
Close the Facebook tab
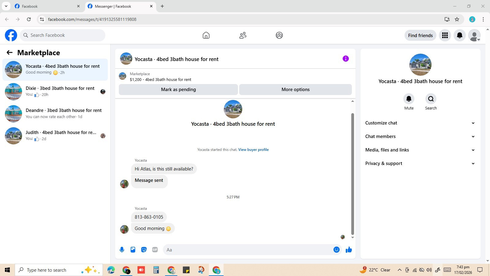(78, 6)
